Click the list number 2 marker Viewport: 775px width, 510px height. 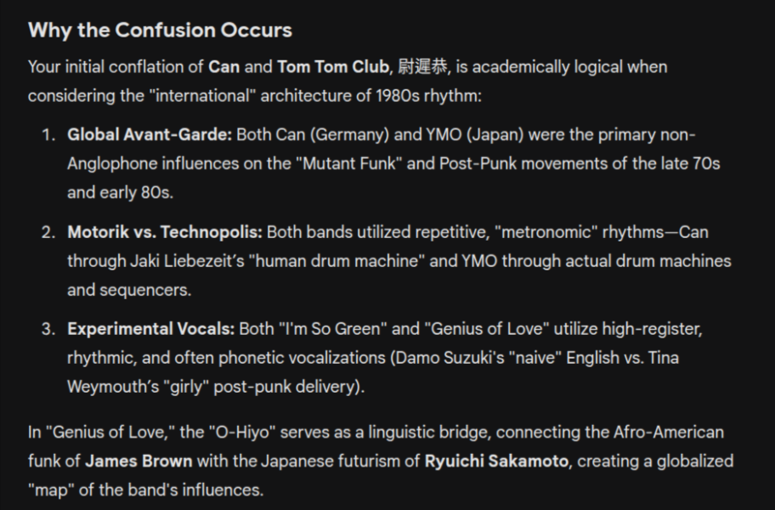coord(48,232)
